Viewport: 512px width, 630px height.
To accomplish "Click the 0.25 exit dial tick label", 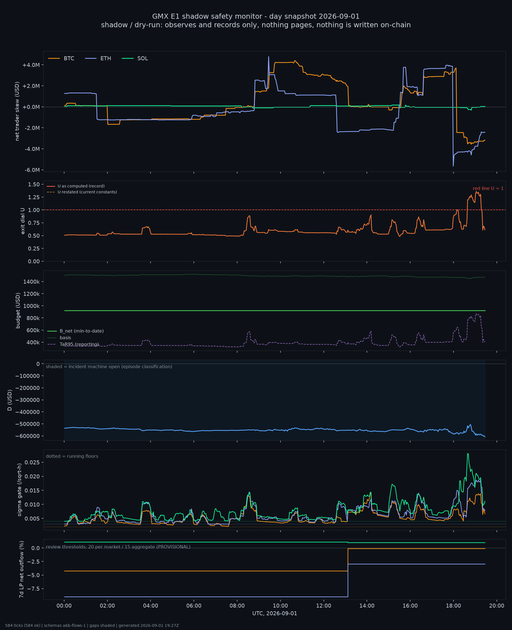I will 34,249.
